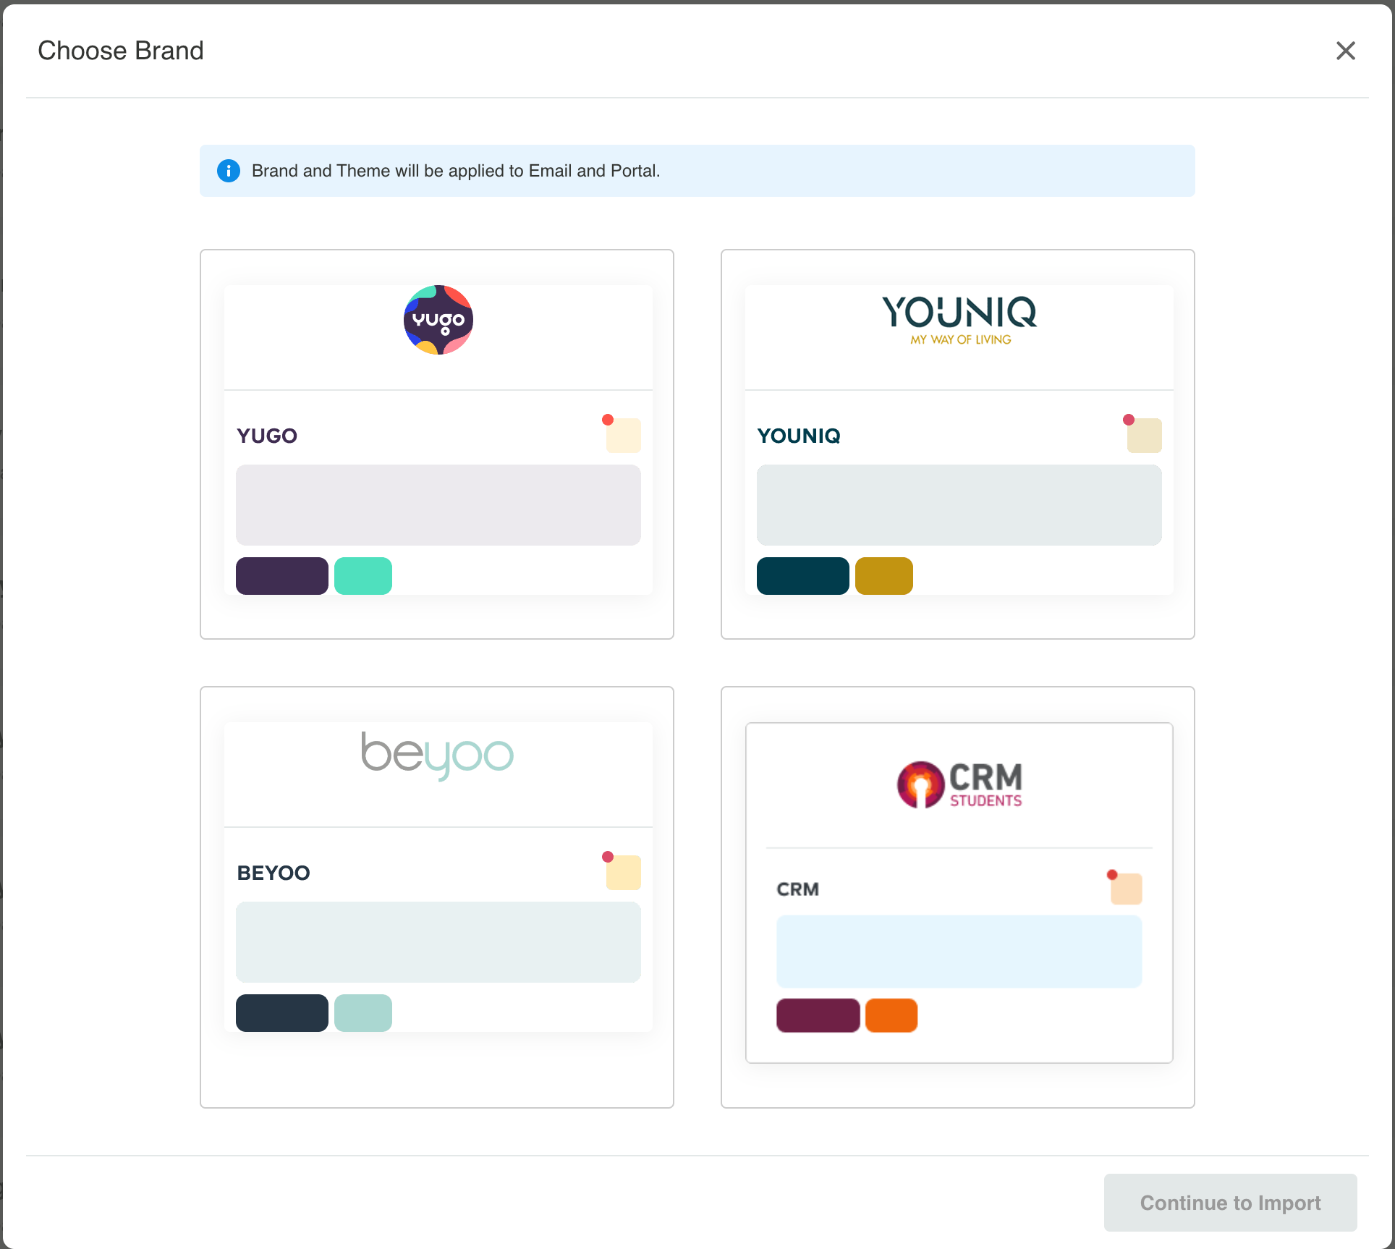The height and width of the screenshot is (1249, 1395).
Task: Click the light blue CRM preview block
Action: coord(959,951)
